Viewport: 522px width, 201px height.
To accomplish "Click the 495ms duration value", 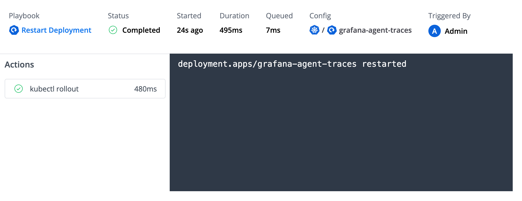I will tap(231, 30).
